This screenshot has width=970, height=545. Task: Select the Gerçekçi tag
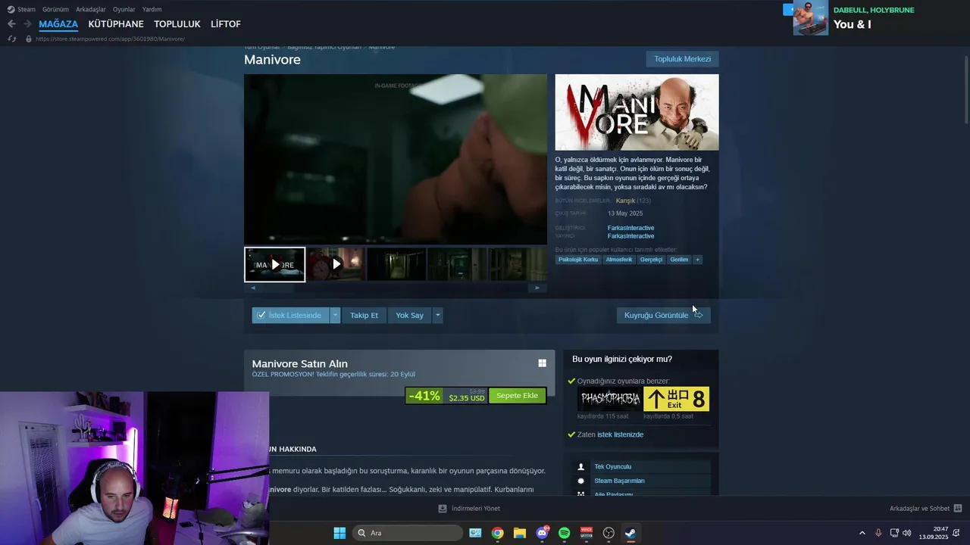click(x=651, y=260)
